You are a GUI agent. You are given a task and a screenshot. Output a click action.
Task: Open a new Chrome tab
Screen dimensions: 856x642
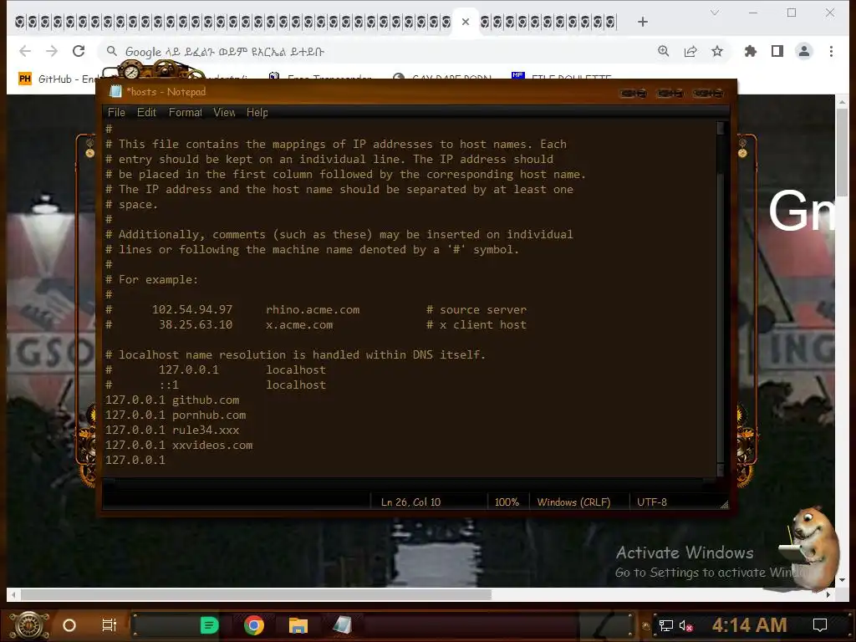pos(643,22)
